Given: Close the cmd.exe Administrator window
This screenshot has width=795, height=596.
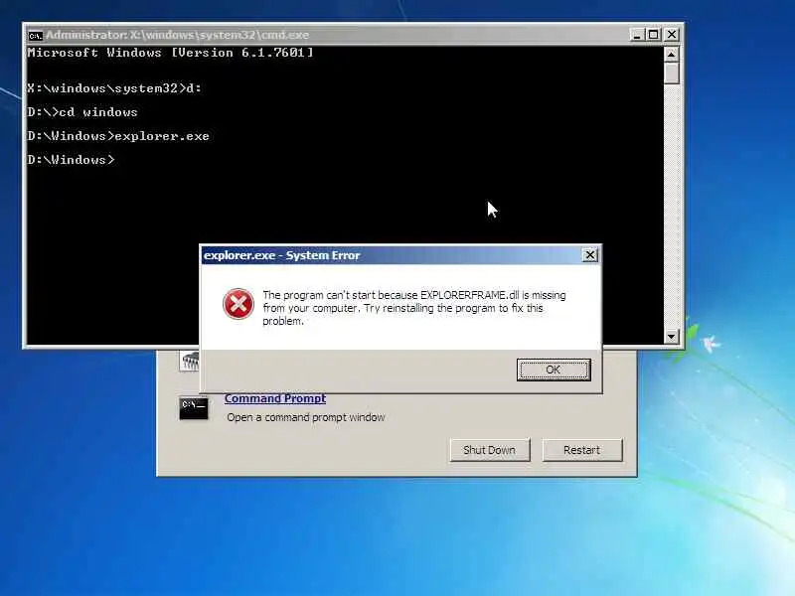Looking at the screenshot, I should click(x=672, y=35).
